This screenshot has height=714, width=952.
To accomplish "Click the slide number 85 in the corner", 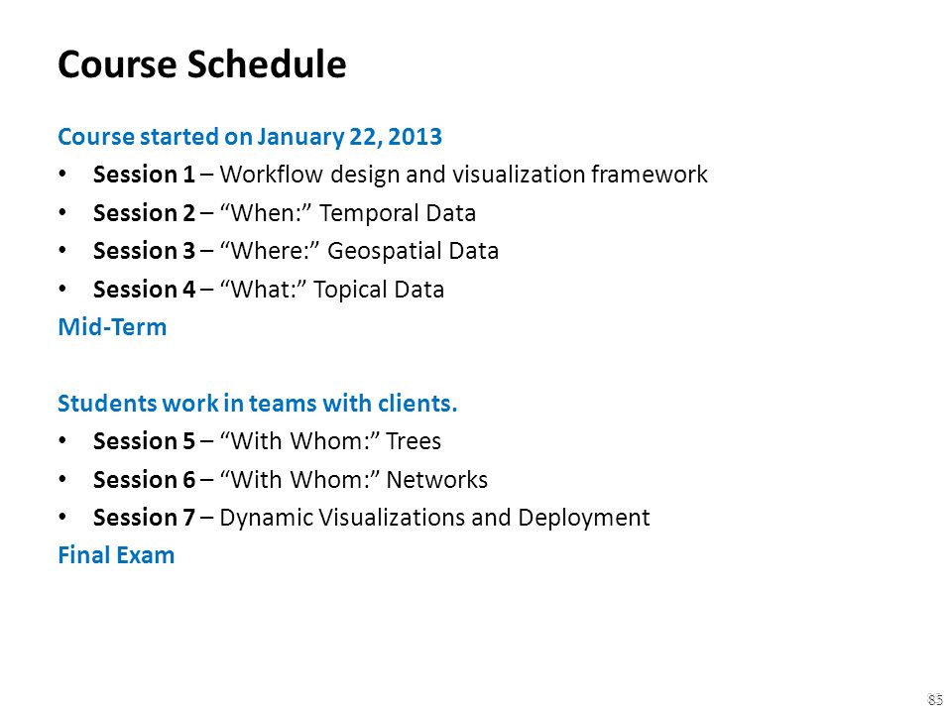I will pyautogui.click(x=935, y=699).
